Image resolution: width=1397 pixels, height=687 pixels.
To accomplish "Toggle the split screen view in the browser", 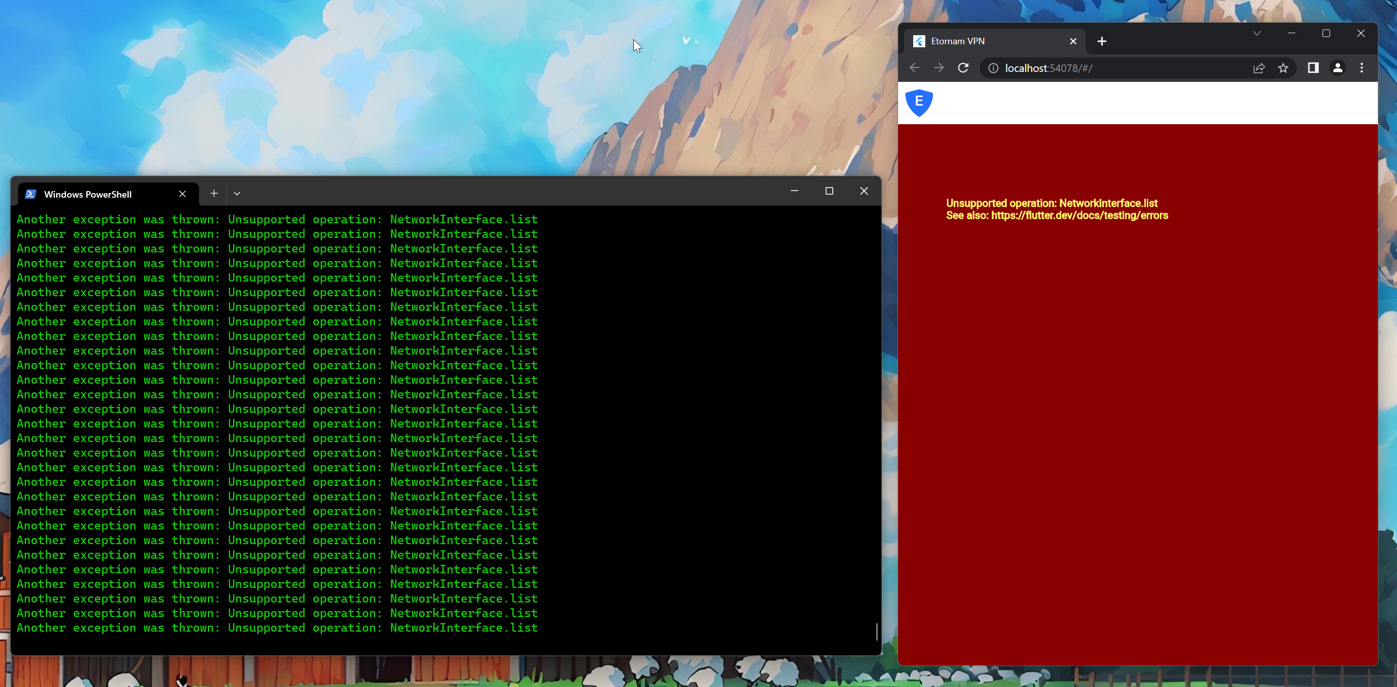I will pyautogui.click(x=1313, y=68).
